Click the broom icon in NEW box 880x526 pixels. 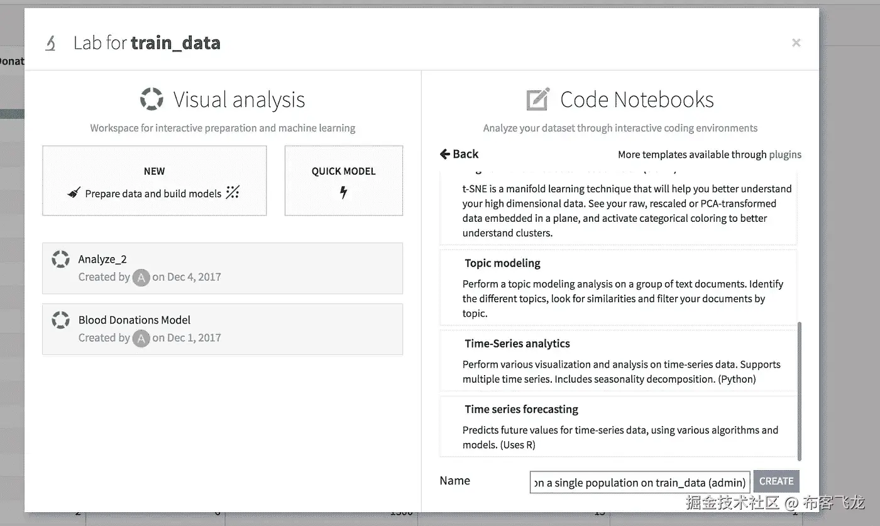point(74,193)
